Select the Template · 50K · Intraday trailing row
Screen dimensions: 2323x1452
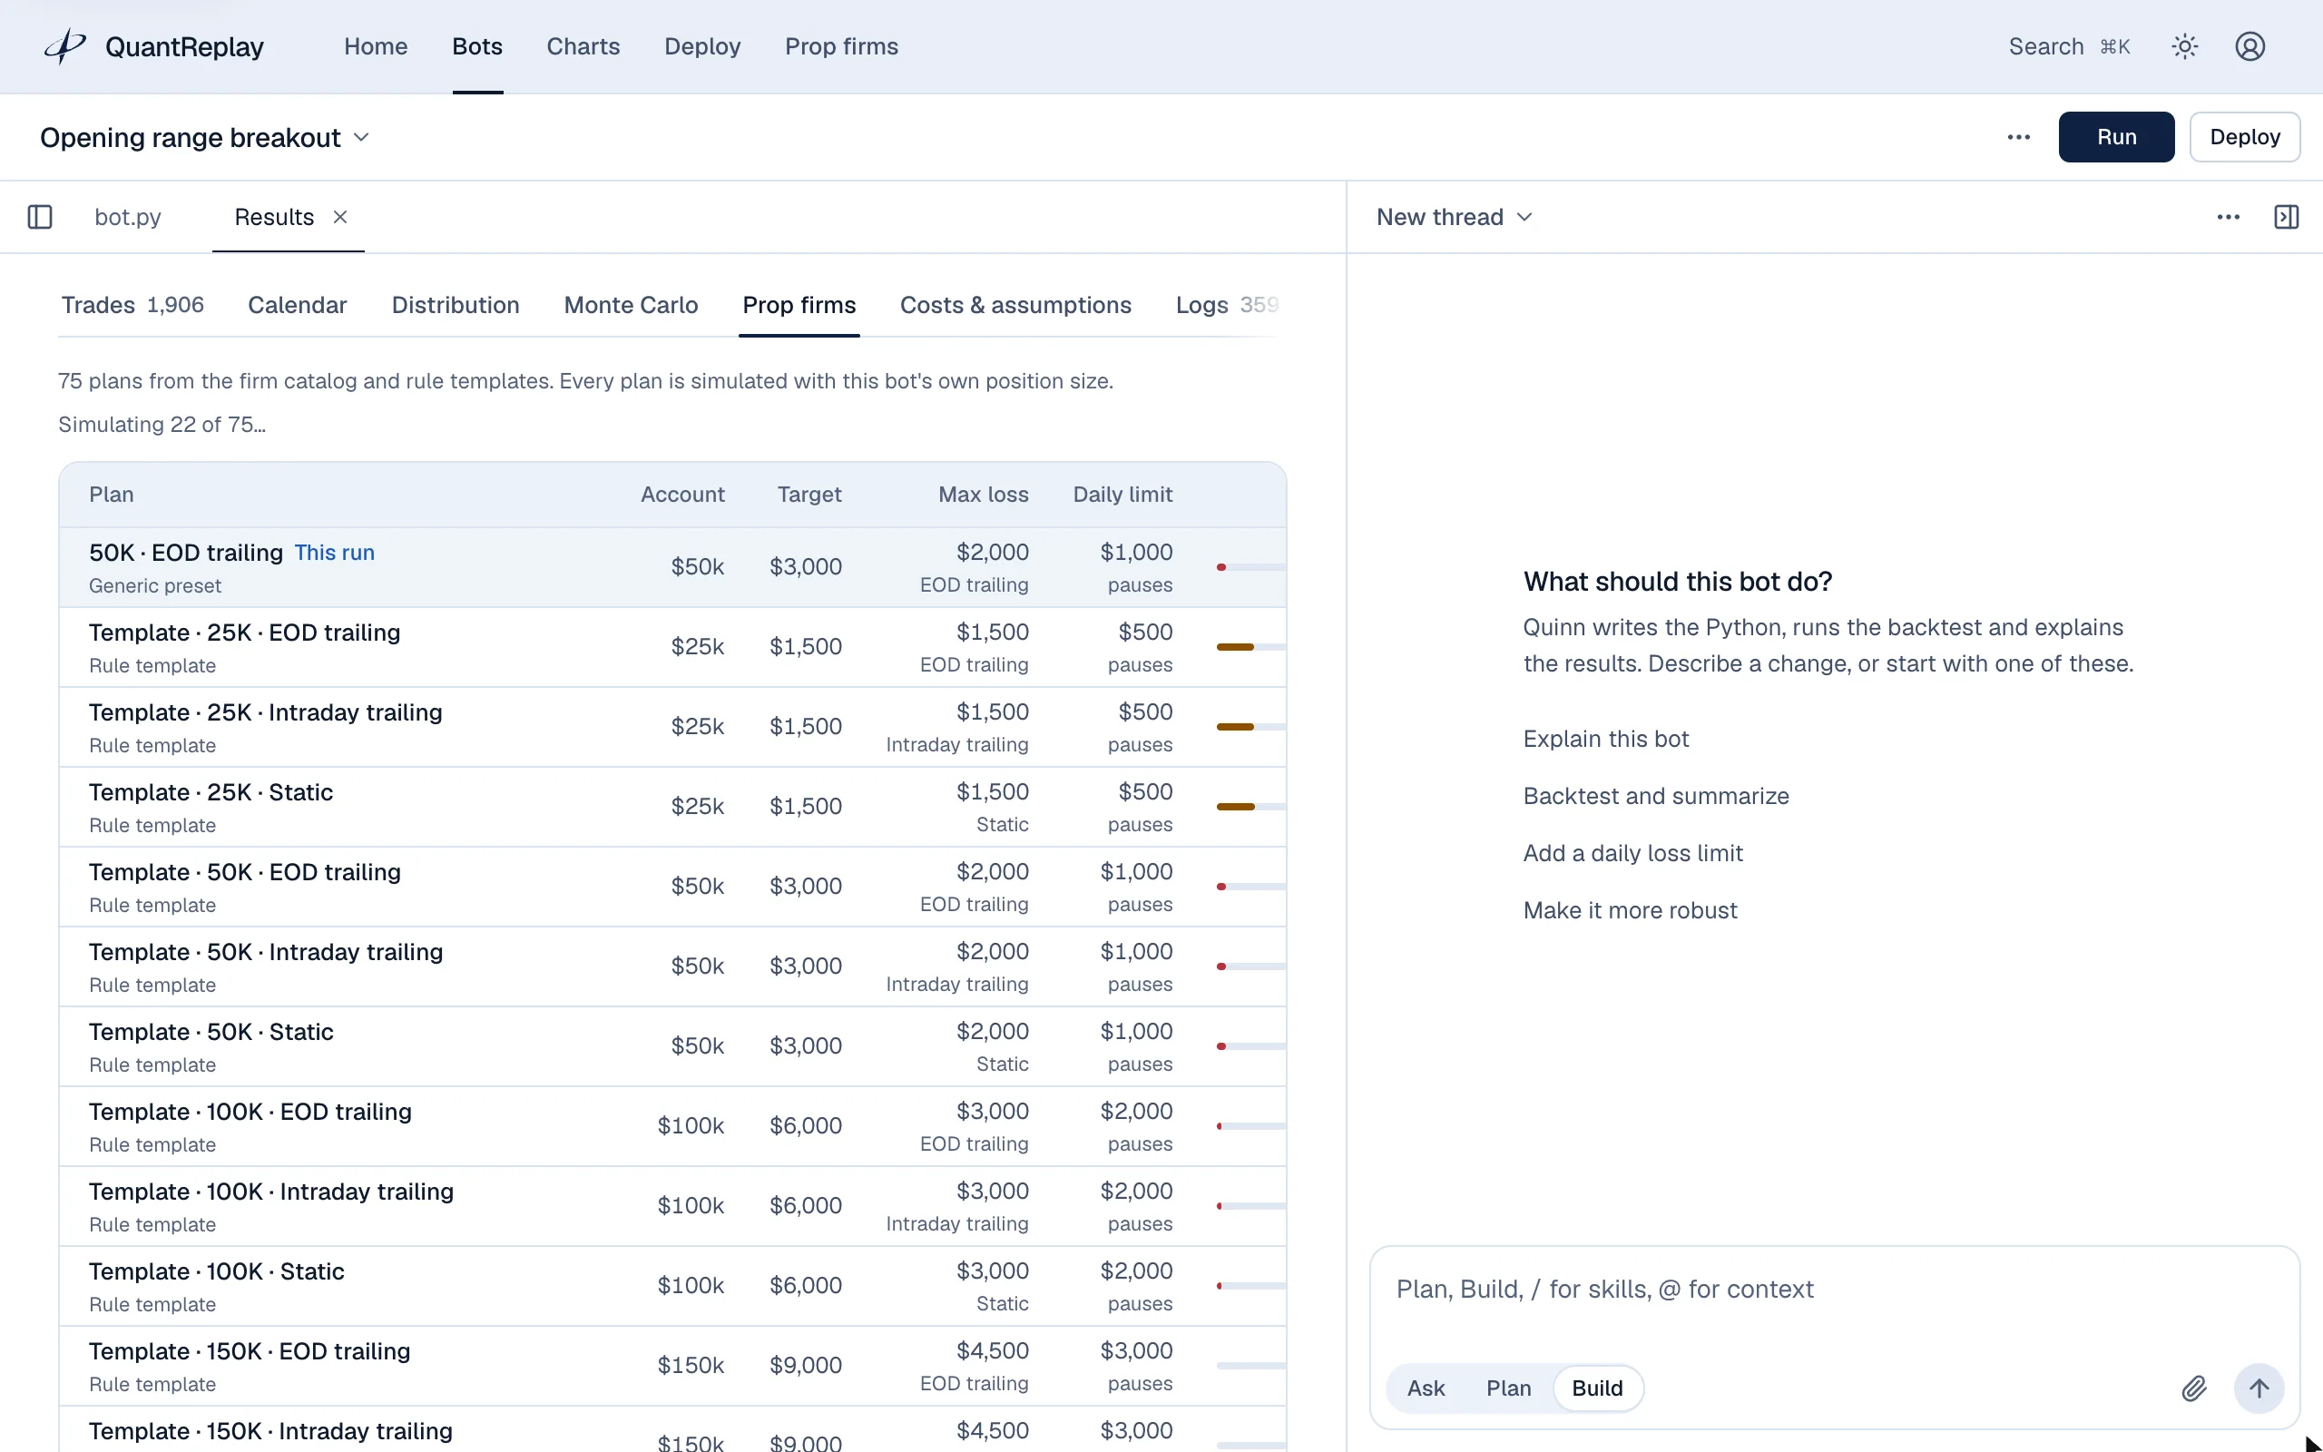(x=671, y=967)
